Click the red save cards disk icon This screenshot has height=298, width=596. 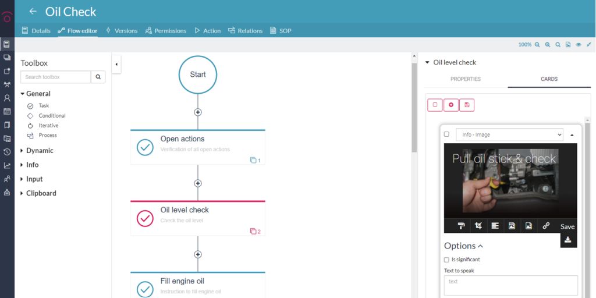click(x=467, y=105)
